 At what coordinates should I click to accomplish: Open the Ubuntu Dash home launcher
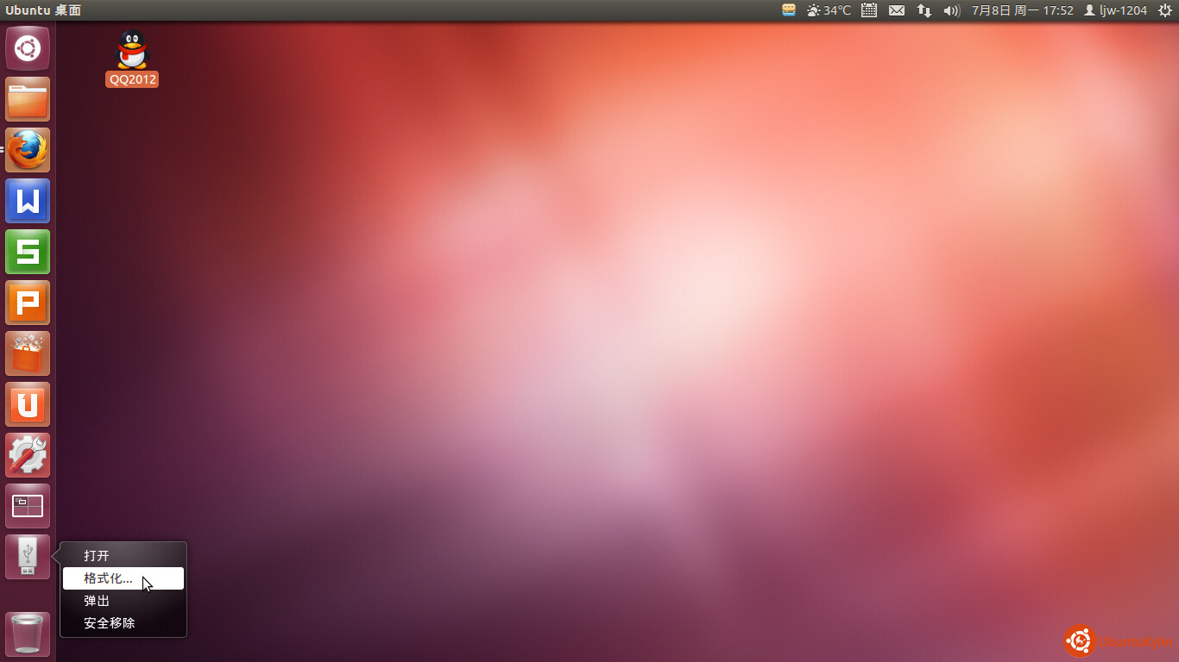(28, 48)
